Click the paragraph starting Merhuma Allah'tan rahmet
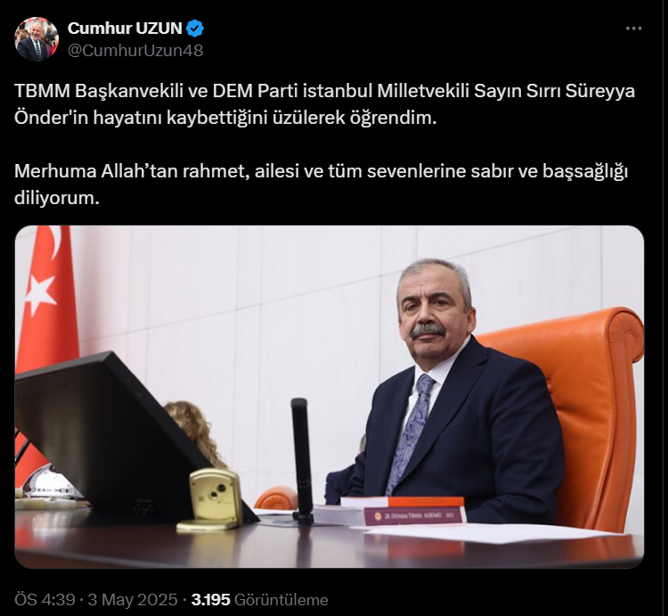668x616 pixels. click(322, 185)
